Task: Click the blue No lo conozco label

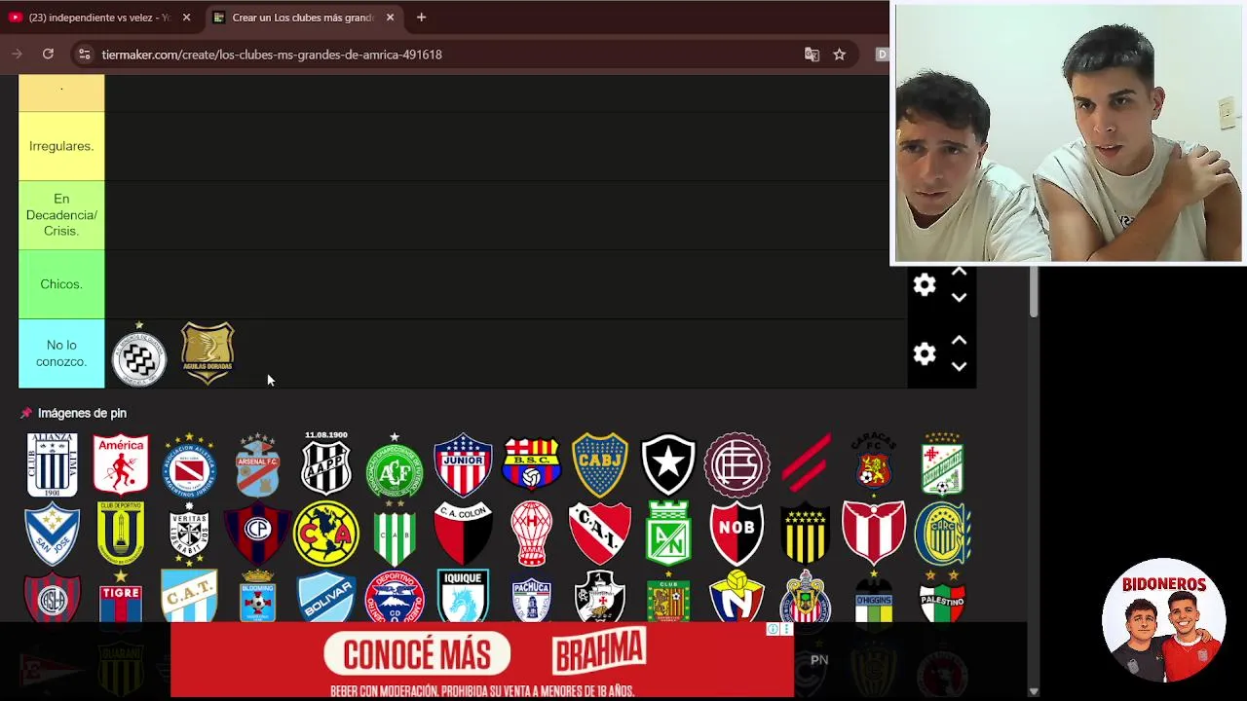Action: click(x=61, y=353)
